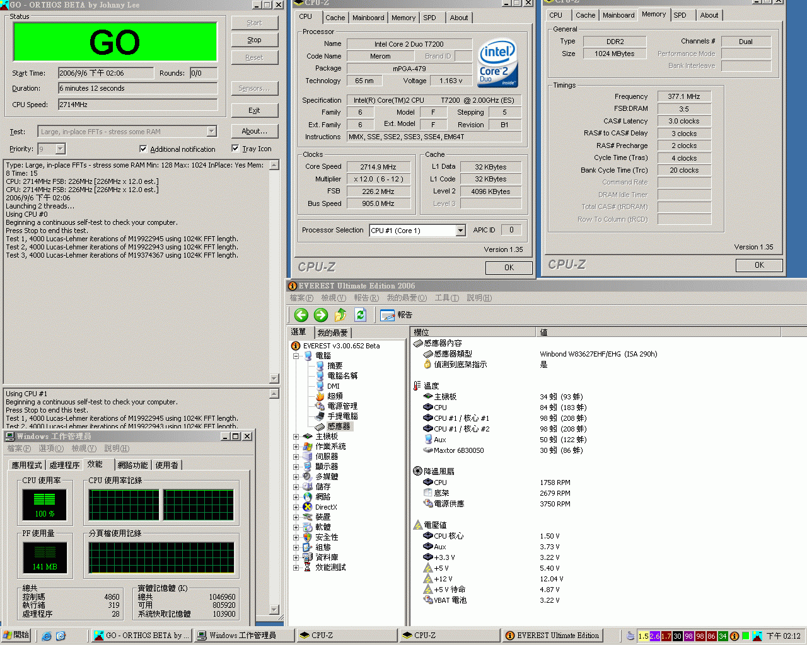Click the 多媒體 speaker icon in tree
Viewport: 807px width, 645px height.
(307, 477)
